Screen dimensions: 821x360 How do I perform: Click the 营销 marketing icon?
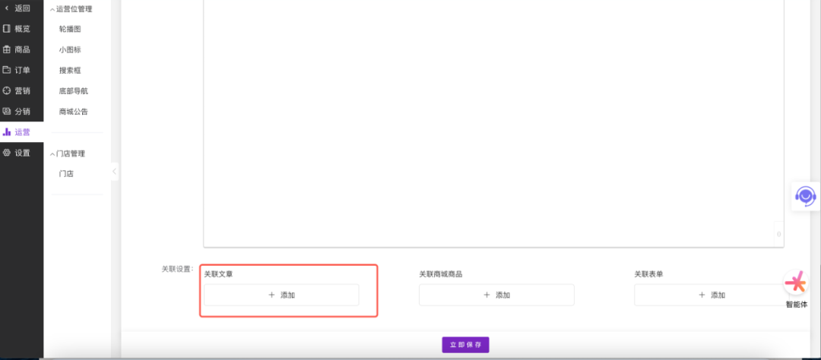[x=7, y=90]
